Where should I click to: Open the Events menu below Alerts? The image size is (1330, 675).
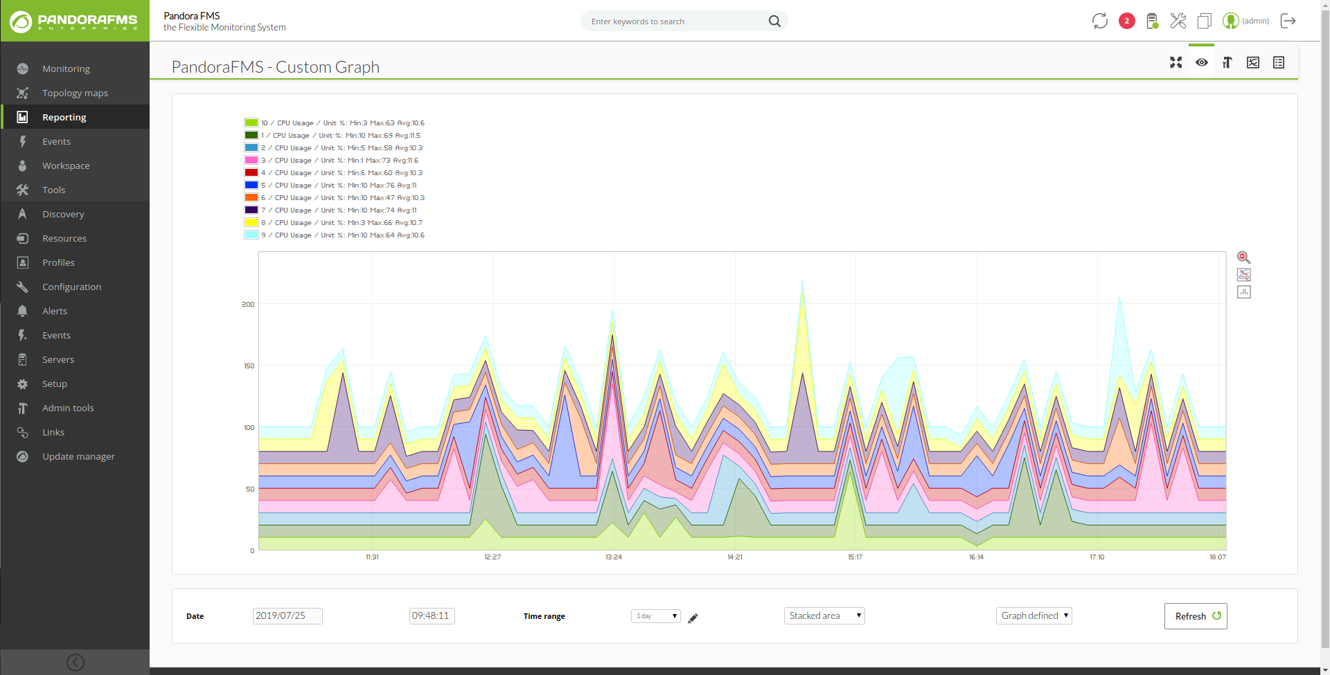[x=75, y=335]
